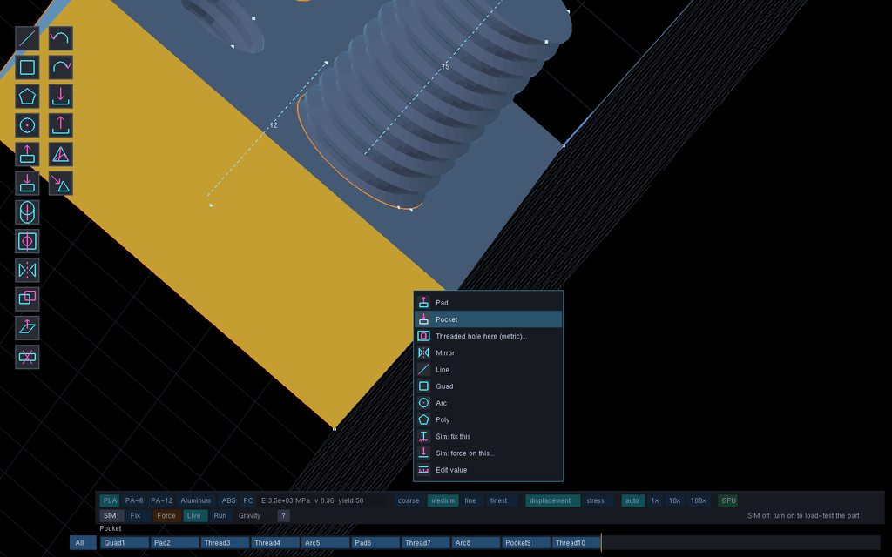Toggle GPU acceleration
The height and width of the screenshot is (557, 892).
pos(729,500)
